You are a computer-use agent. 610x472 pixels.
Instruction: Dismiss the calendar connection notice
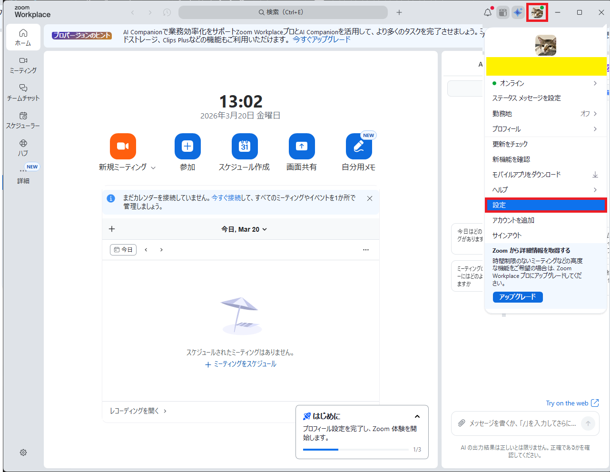pos(370,198)
